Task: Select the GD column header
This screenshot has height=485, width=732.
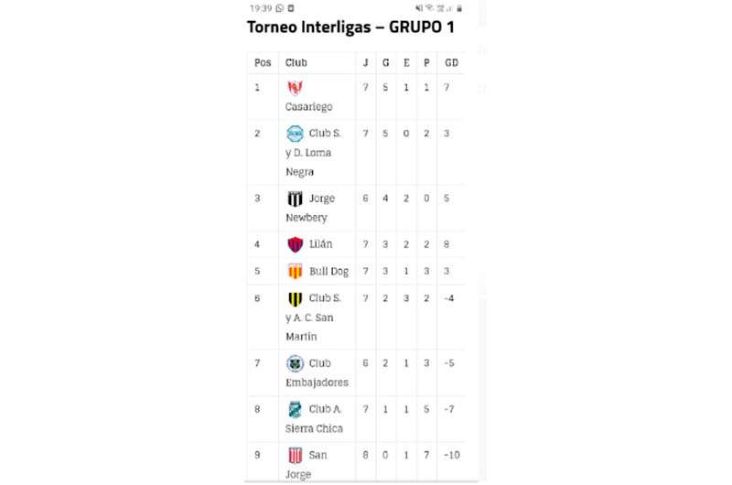Action: click(x=451, y=63)
